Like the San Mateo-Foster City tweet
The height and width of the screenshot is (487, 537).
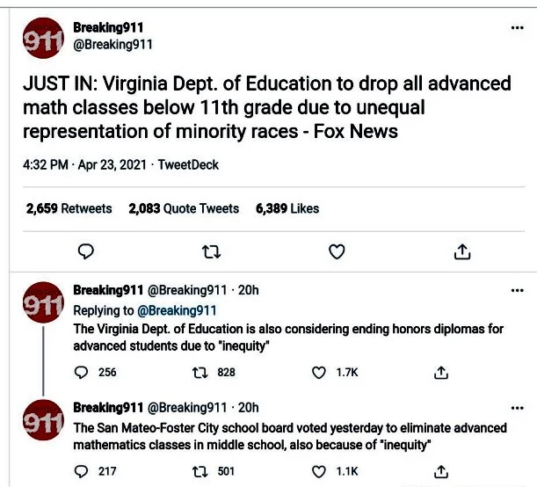pyautogui.click(x=320, y=471)
